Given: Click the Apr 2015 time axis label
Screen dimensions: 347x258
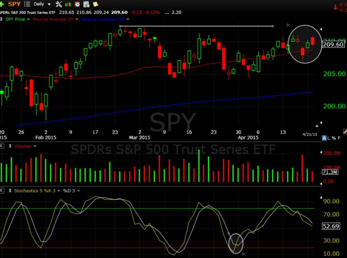Looking at the screenshot, I should (x=248, y=138).
